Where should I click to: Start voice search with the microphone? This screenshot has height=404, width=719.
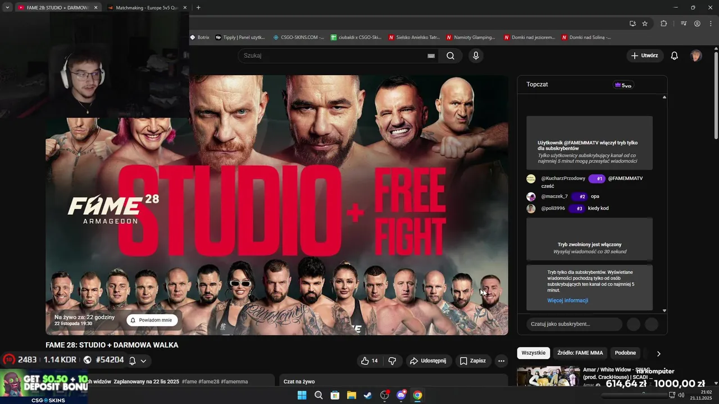point(476,56)
